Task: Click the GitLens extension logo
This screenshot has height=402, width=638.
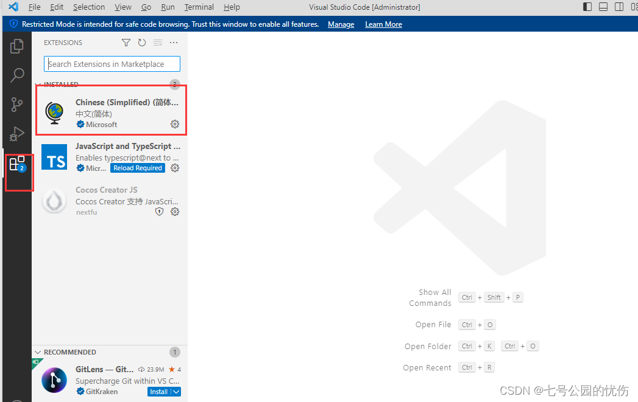Action: tap(54, 380)
